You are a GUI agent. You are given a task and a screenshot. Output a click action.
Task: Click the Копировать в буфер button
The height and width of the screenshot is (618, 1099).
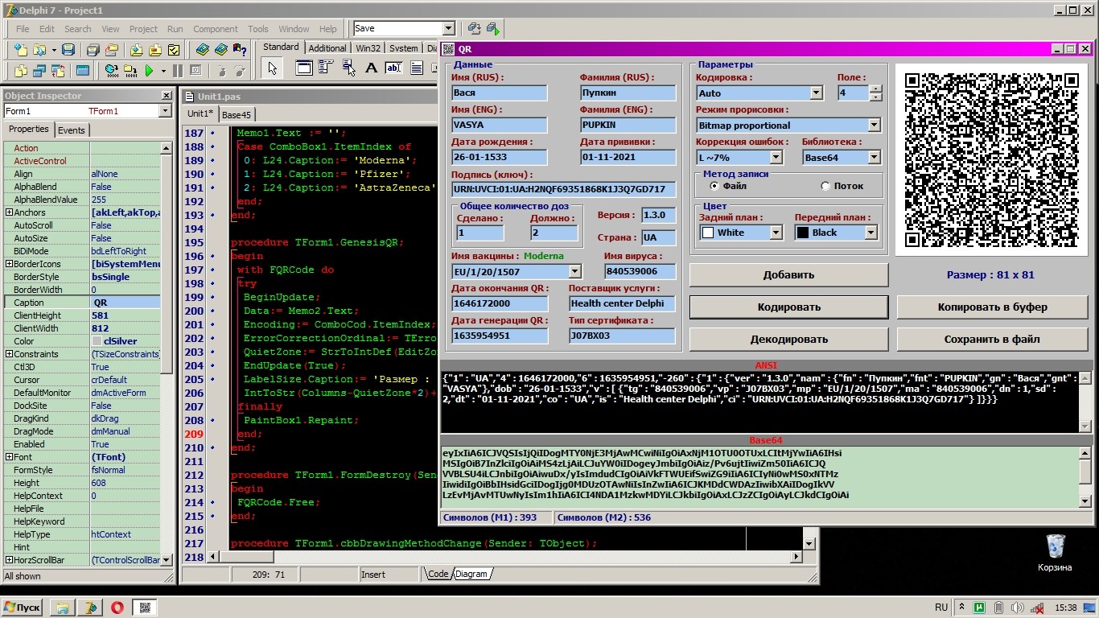point(992,307)
